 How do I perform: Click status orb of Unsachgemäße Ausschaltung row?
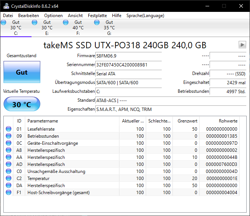pos(9,171)
